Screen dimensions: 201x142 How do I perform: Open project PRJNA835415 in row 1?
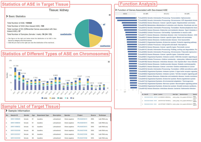[82, 119]
